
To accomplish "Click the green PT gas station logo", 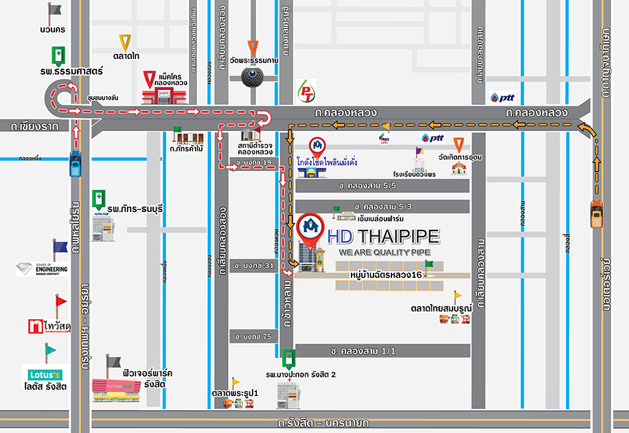I will tap(305, 89).
